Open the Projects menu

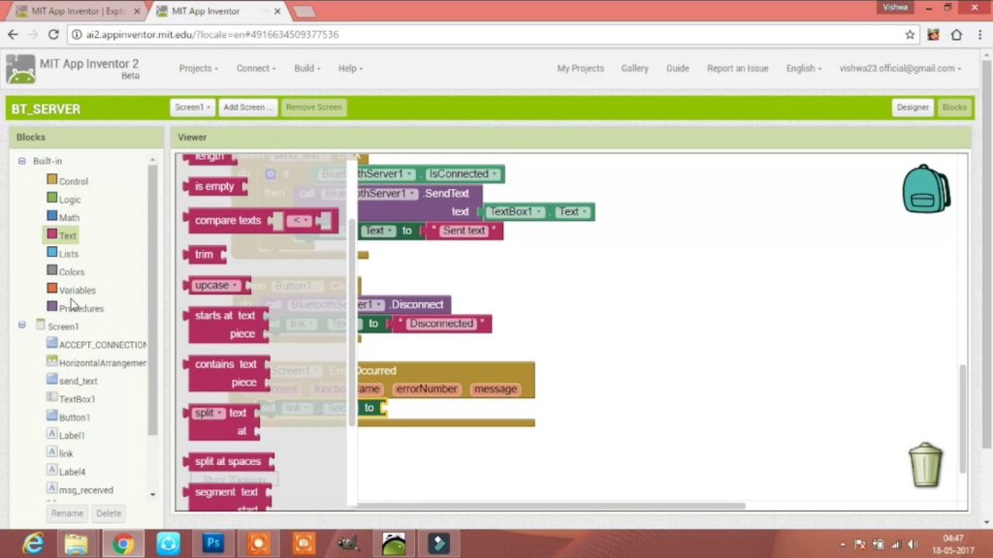click(198, 69)
